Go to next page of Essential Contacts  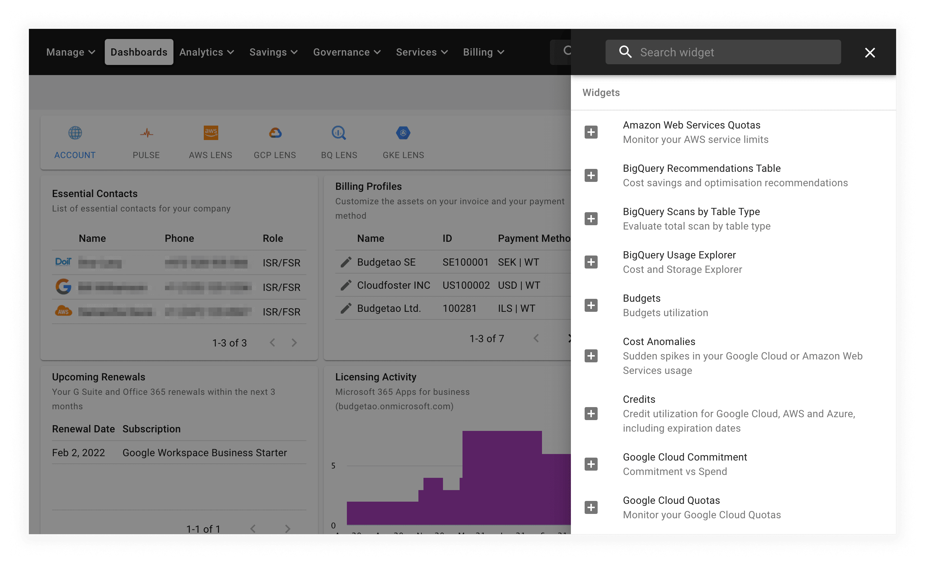(x=294, y=342)
